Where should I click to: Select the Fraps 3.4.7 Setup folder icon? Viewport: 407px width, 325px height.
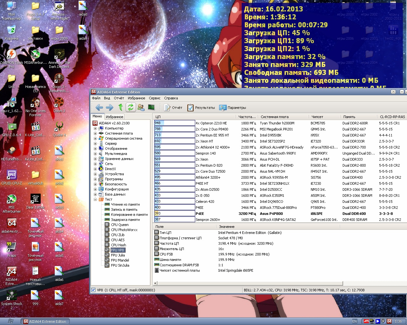pos(35,11)
